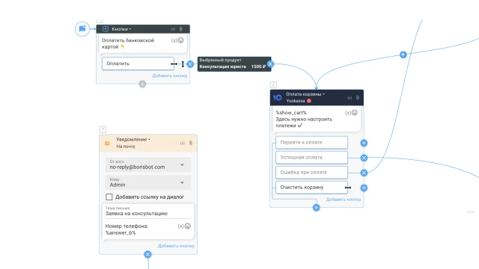Image resolution: width=479 pixels, height=269 pixels.
Task: Click the Тема письма subject field
Action: pyautogui.click(x=148, y=211)
